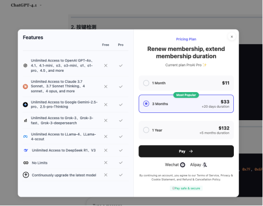Click the $132 price text
The width and height of the screenshot is (263, 206).
[x=224, y=128]
